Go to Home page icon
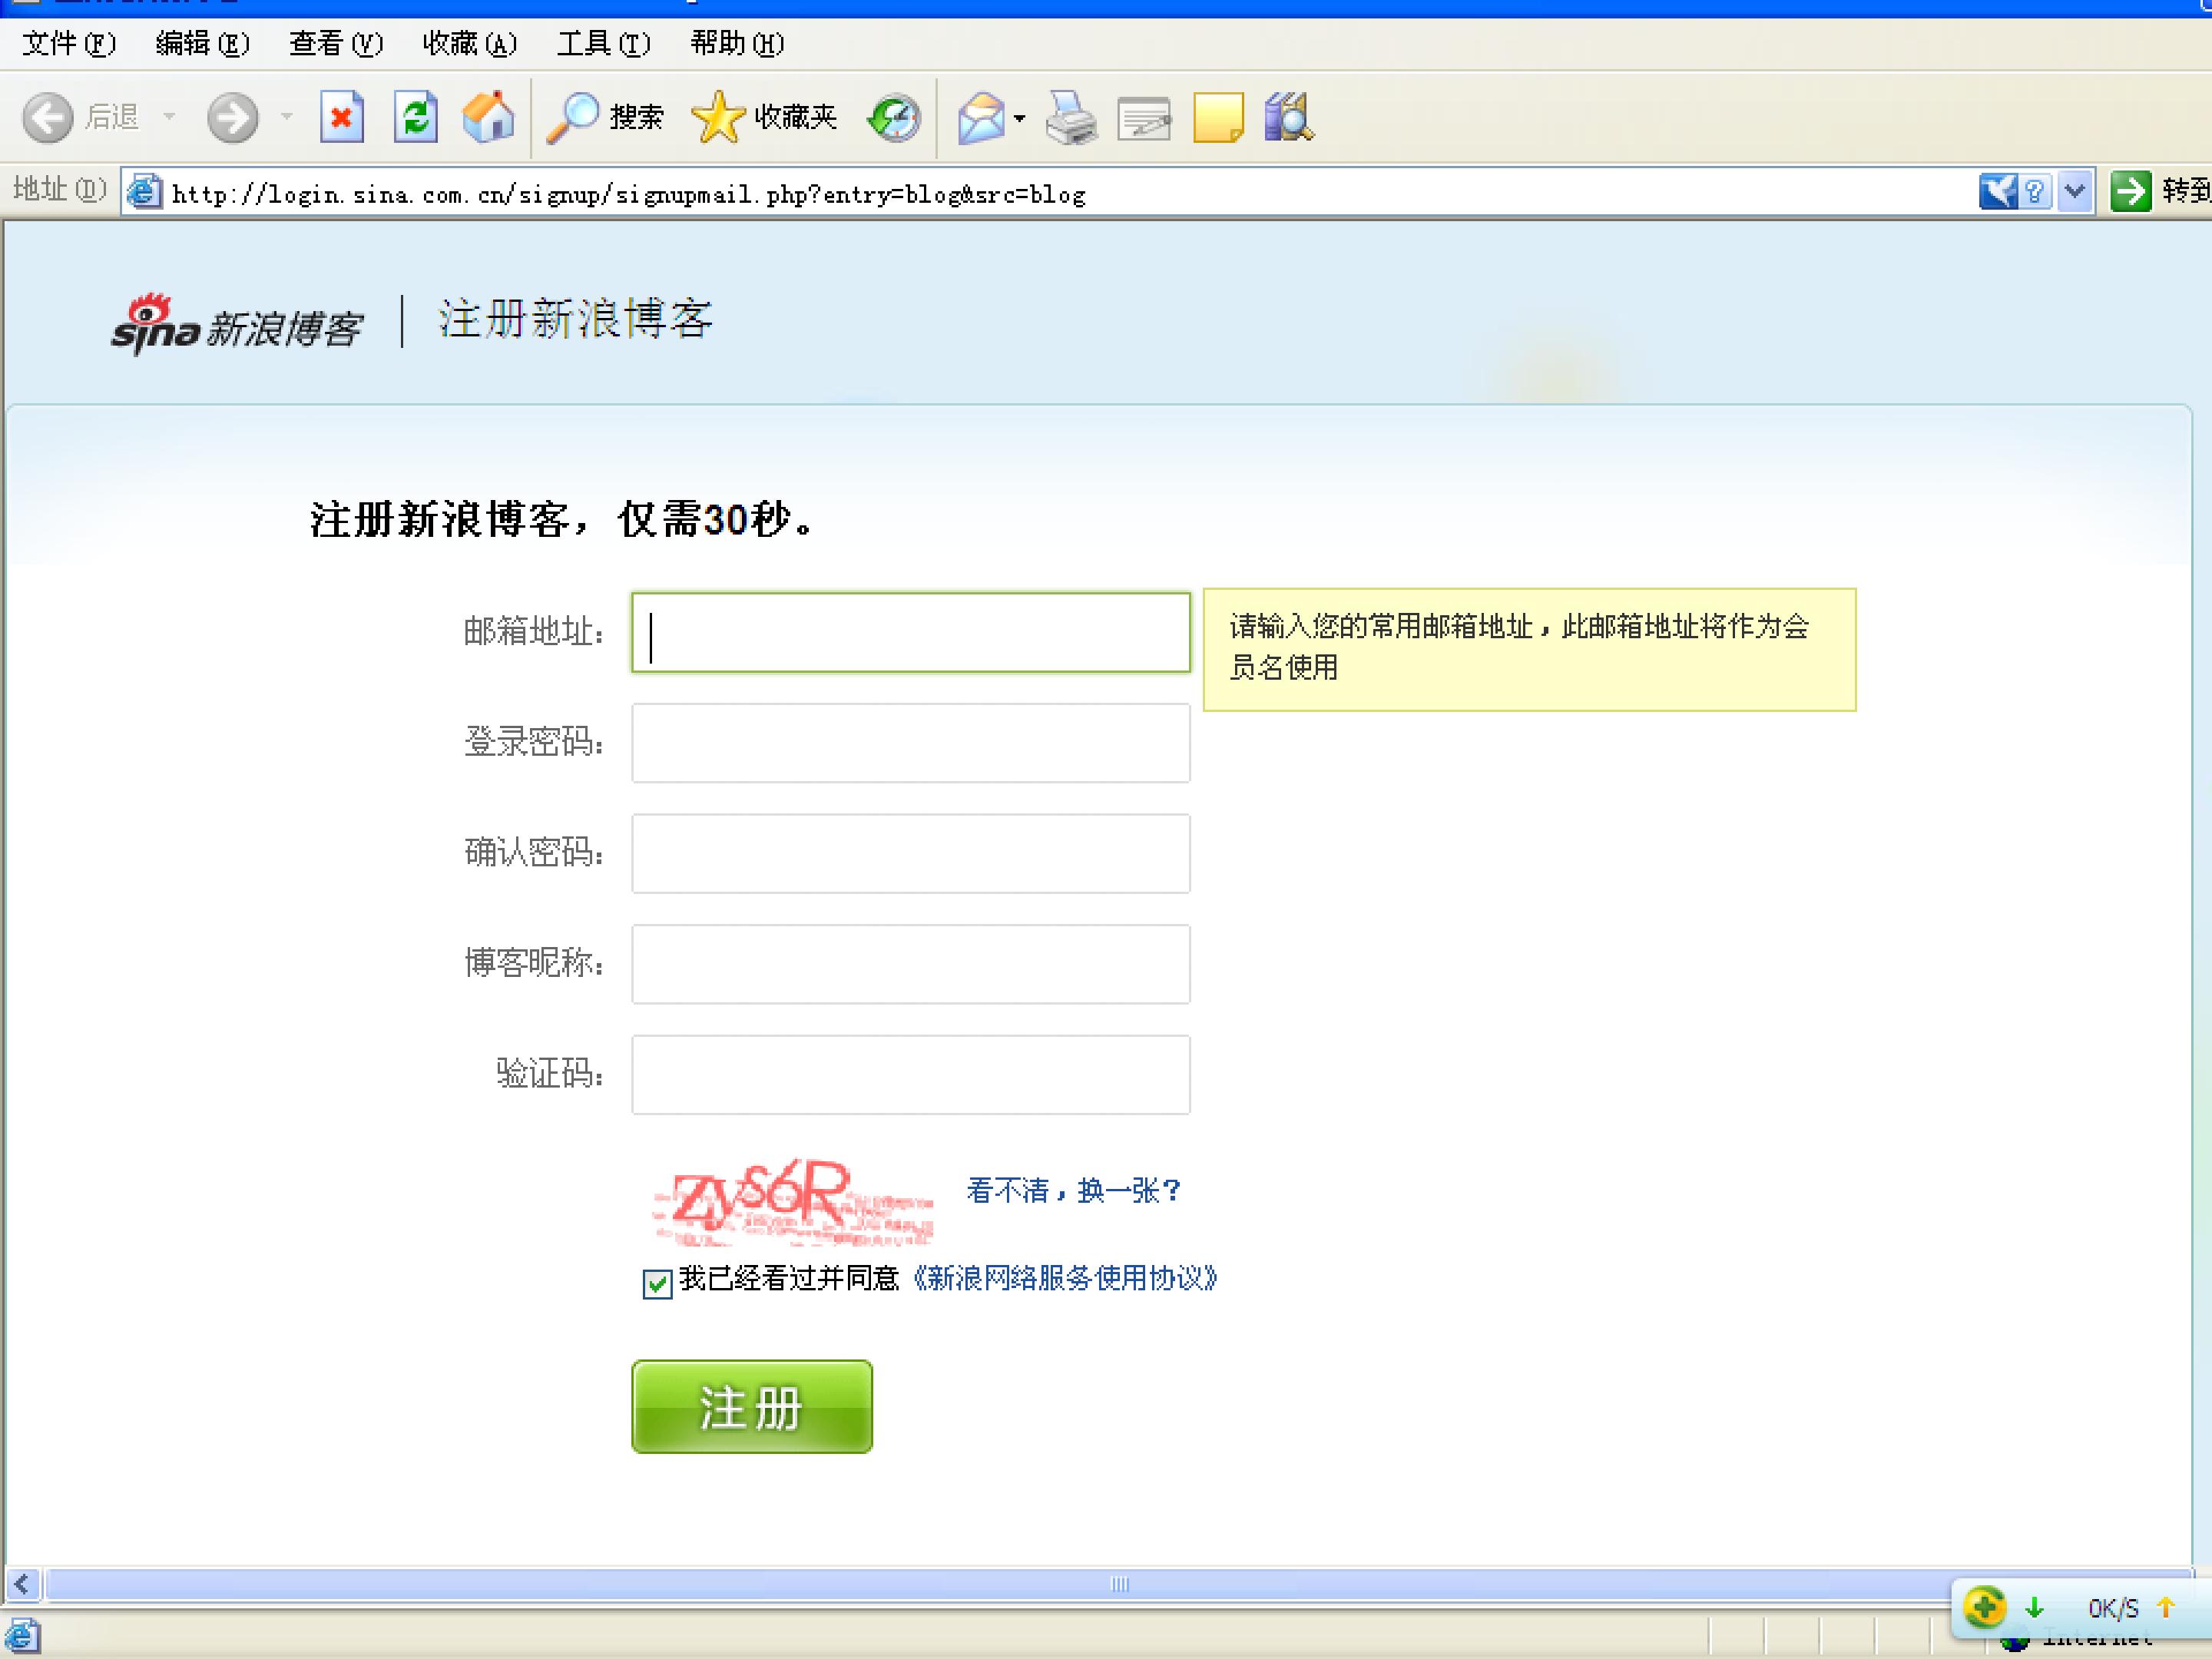This screenshot has width=2212, height=1659. click(488, 117)
